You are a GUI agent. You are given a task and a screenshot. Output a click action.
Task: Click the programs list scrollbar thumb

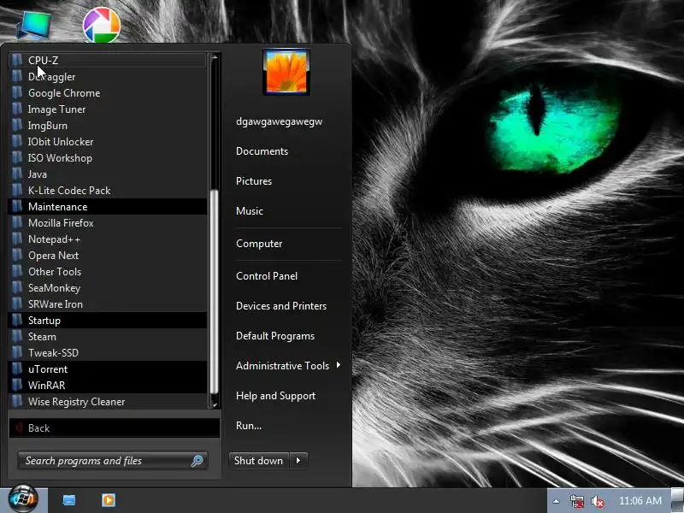215,292
